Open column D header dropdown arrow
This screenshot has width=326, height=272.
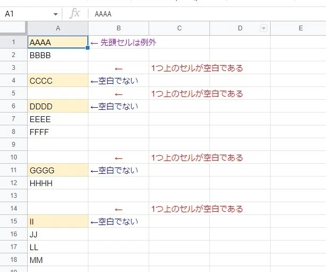[264, 28]
